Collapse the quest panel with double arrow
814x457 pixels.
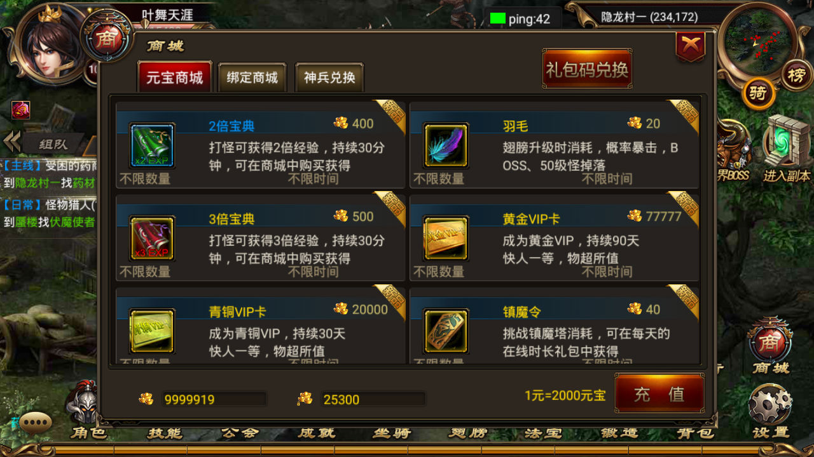[x=11, y=142]
